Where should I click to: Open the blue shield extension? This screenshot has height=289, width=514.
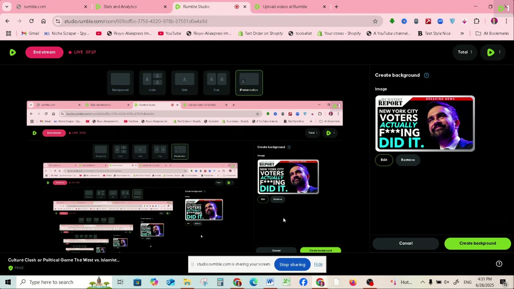tap(452, 21)
